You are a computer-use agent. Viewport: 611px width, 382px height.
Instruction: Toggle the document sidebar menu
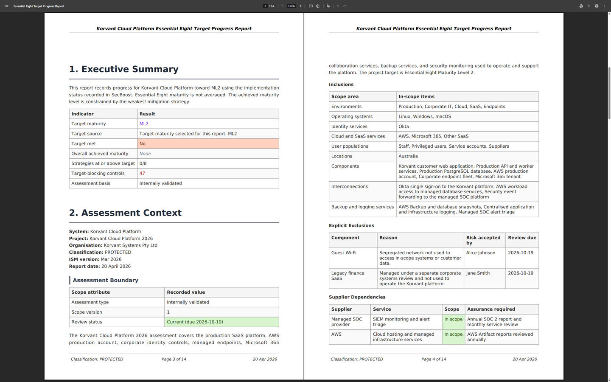(6, 6)
